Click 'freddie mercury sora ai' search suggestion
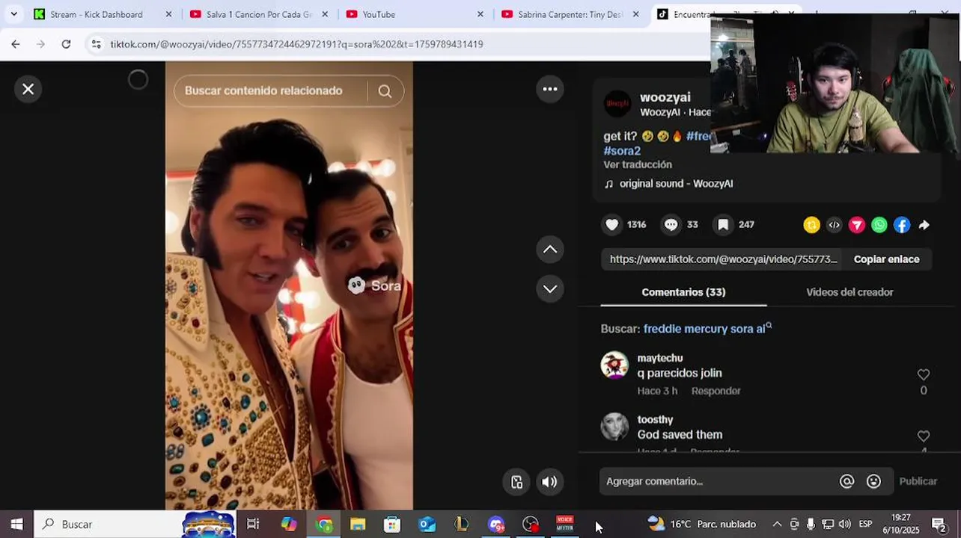The height and width of the screenshot is (538, 961). point(707,329)
